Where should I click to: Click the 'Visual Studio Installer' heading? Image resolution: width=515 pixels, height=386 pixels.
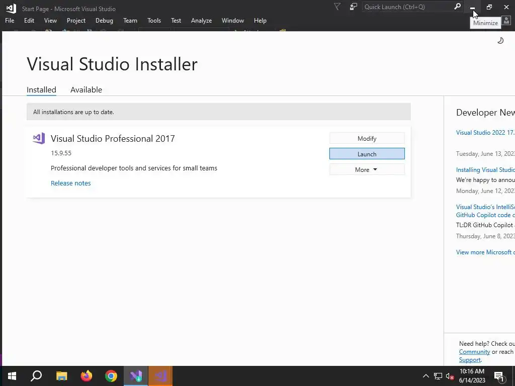click(x=112, y=64)
